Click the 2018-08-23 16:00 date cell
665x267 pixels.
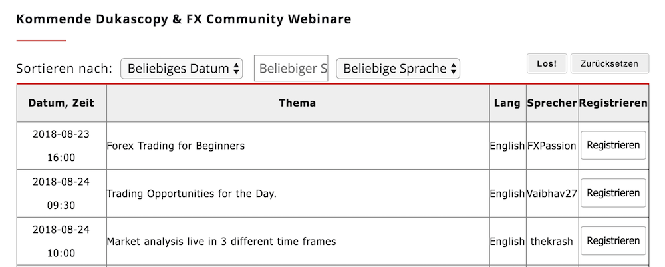coord(61,146)
